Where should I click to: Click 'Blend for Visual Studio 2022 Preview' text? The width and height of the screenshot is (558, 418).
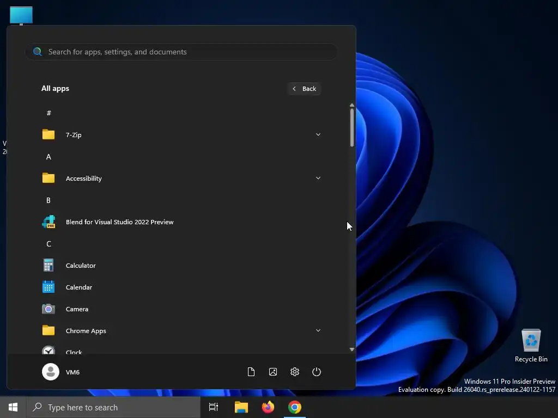click(119, 222)
